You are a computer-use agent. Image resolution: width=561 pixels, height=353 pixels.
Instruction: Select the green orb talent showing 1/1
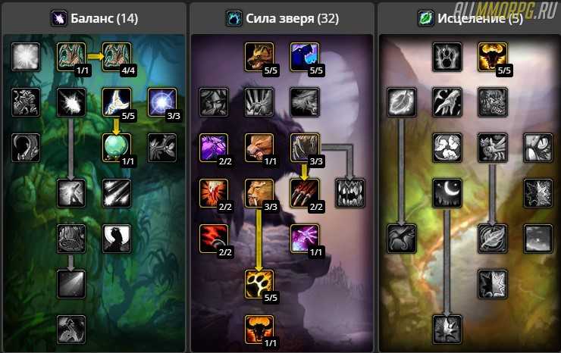click(x=117, y=148)
